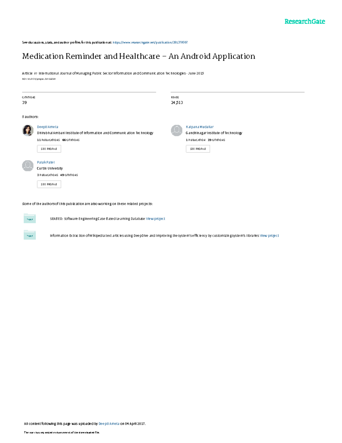Open View project link for SEABED

click(x=155, y=219)
